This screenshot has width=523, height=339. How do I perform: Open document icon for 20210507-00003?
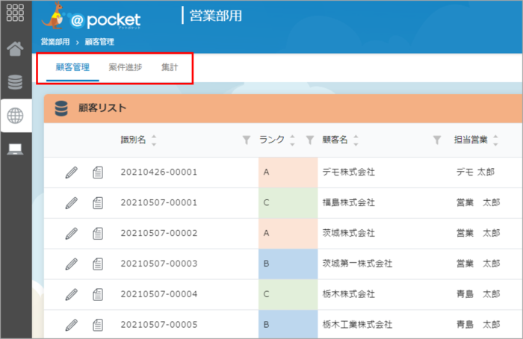[98, 264]
